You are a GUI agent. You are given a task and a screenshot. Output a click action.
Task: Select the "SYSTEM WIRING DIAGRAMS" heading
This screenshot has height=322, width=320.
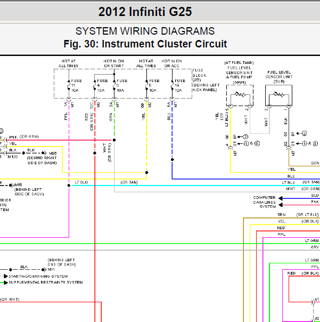[145, 31]
